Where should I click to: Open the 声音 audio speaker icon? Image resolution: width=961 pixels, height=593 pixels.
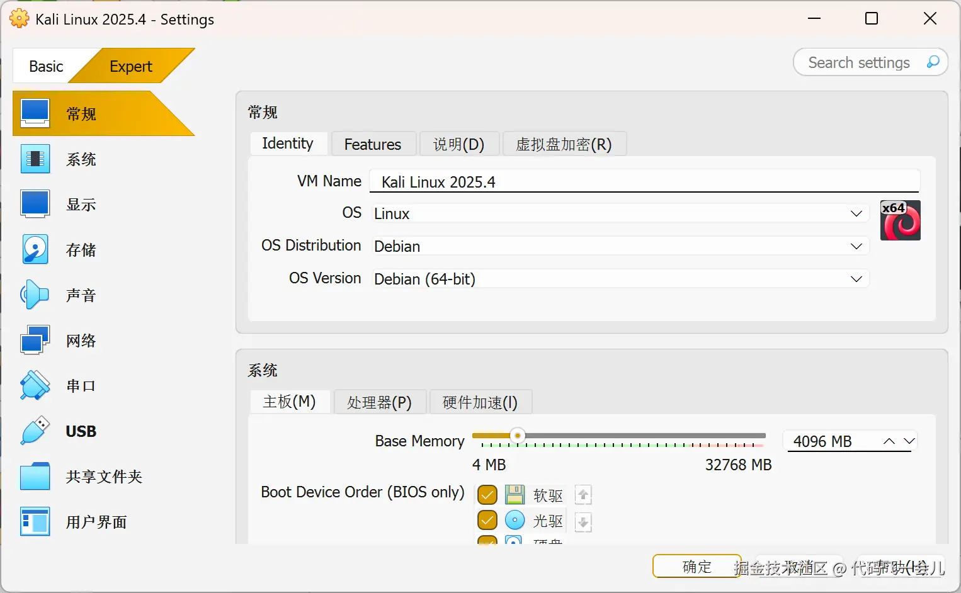click(35, 295)
